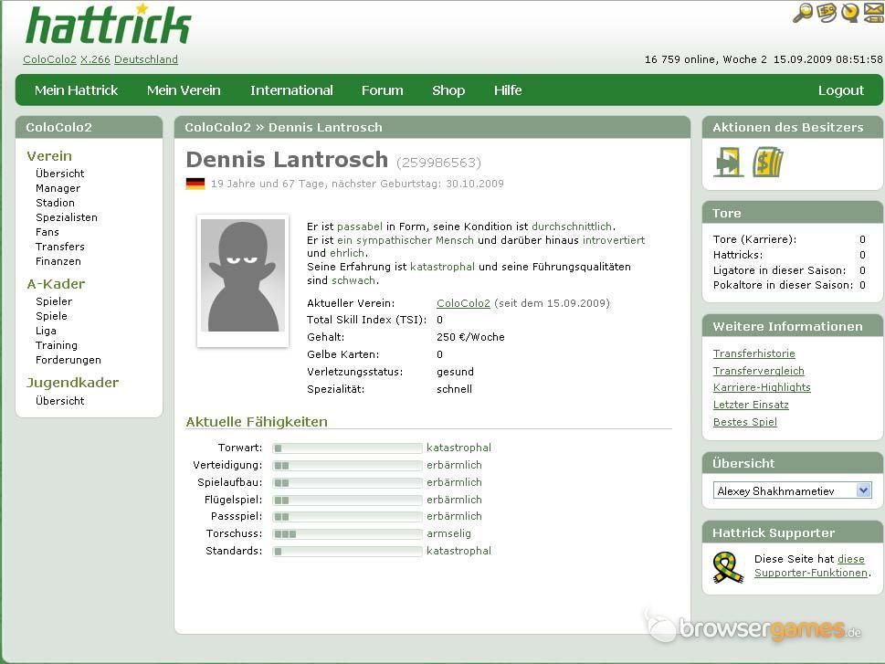Open Übersicht under Jugendkader

(60, 401)
